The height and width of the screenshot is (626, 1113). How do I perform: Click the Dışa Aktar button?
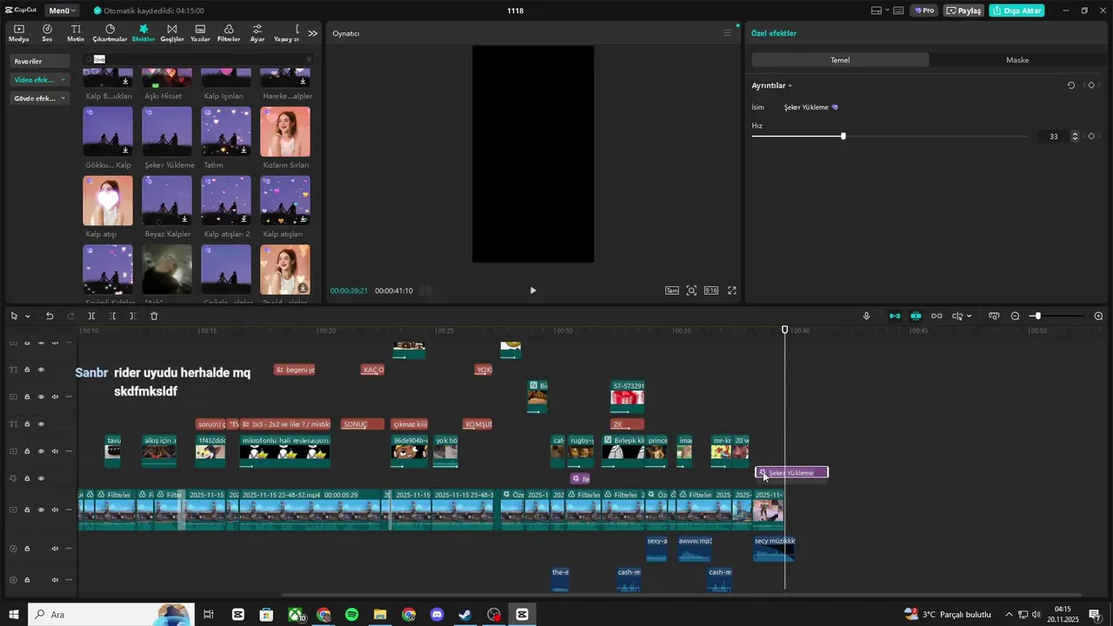[1016, 10]
